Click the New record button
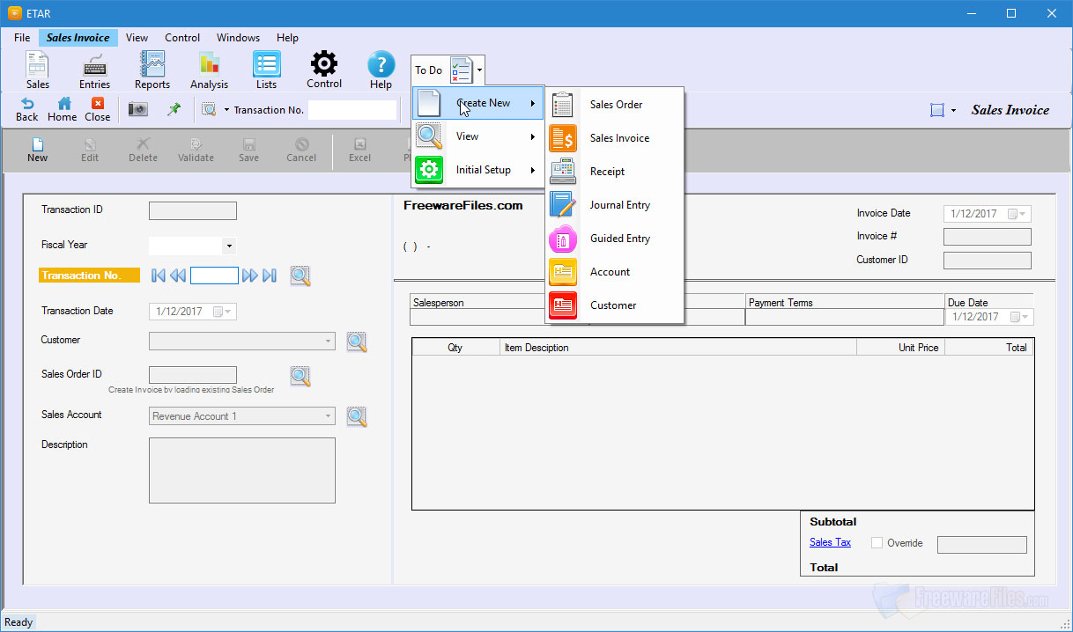Viewport: 1073px width, 632px height. 37,149
